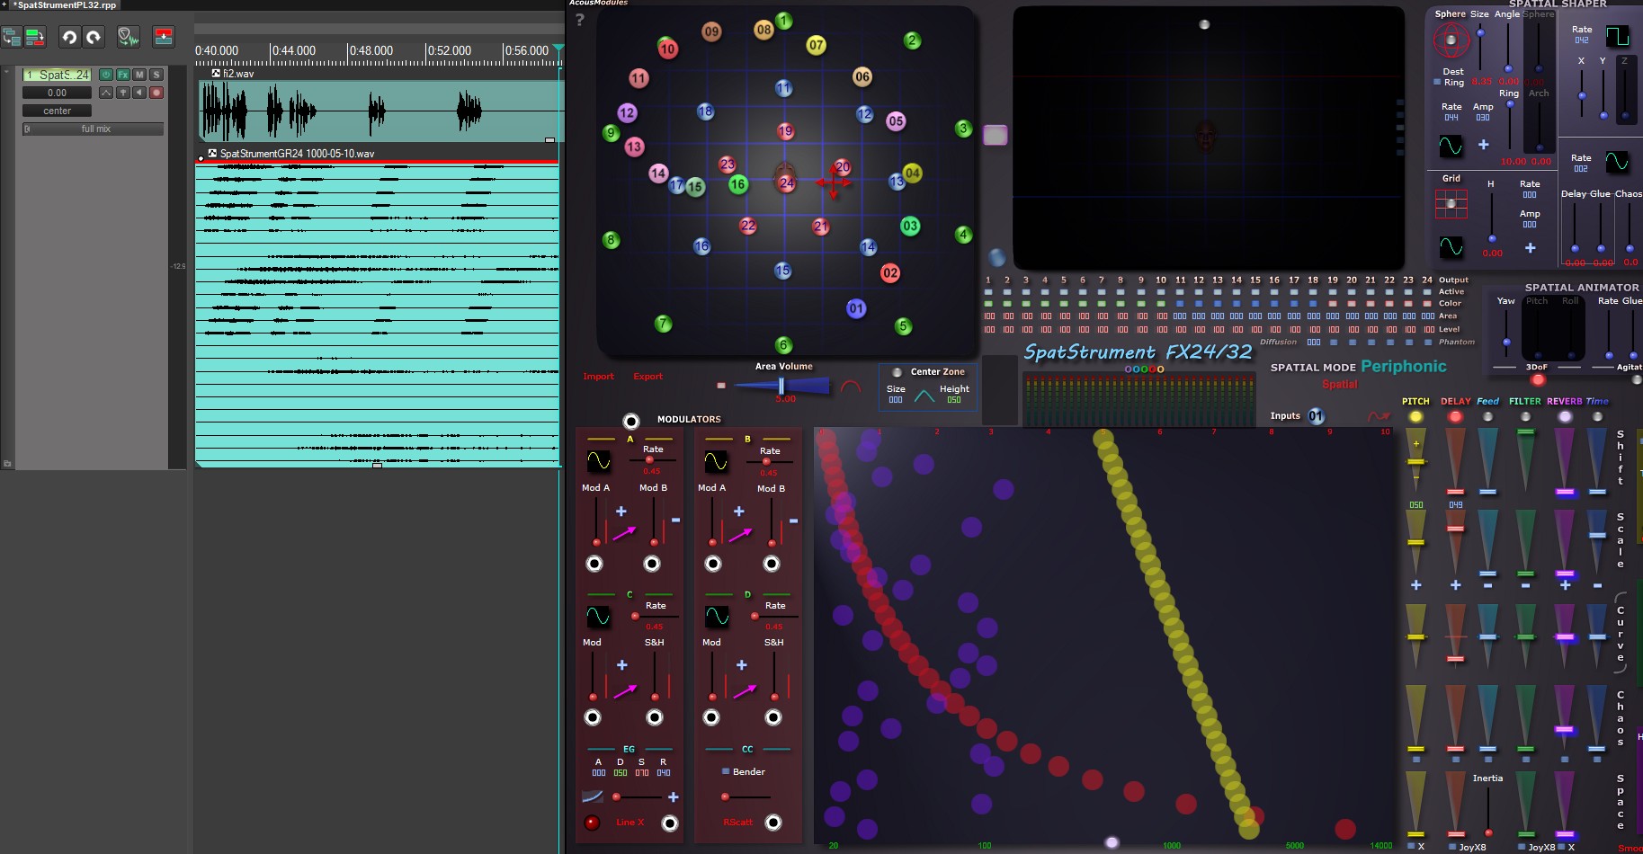Viewport: 1643px width, 854px height.
Task: Adjust modulator A Rate slider
Action: click(x=652, y=460)
